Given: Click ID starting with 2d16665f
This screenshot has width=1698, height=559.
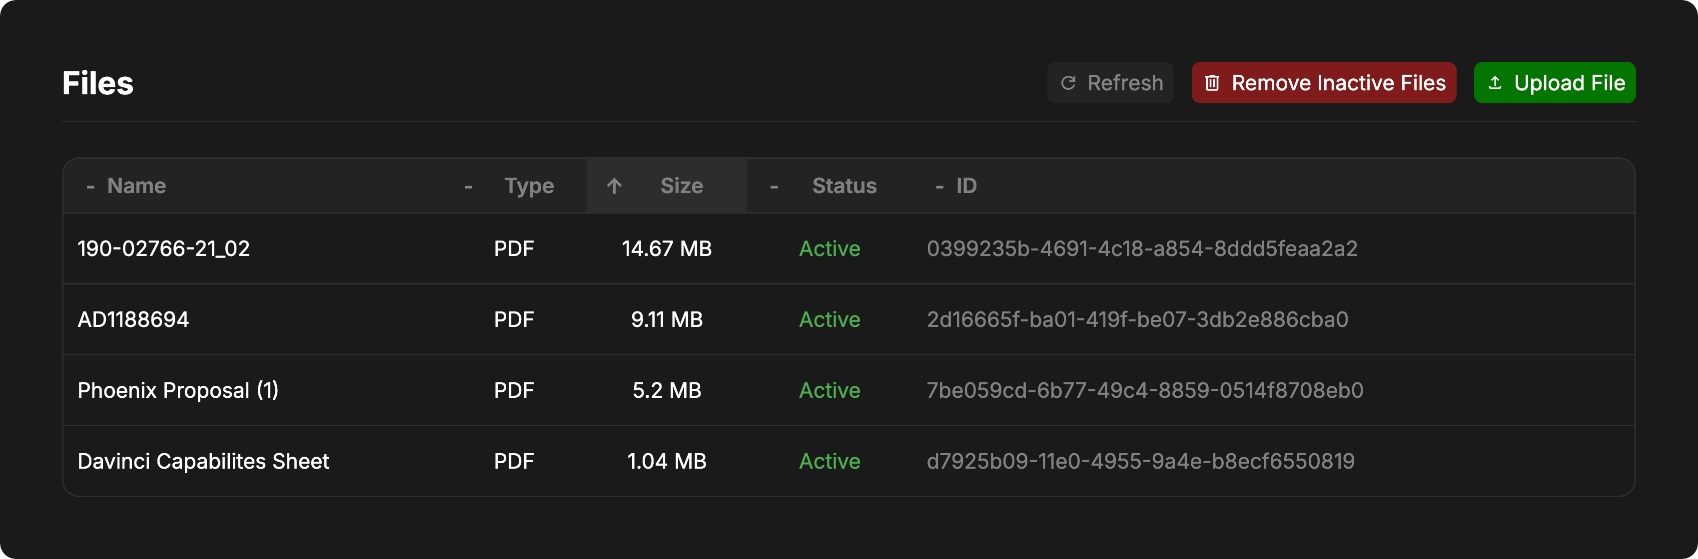Looking at the screenshot, I should 1137,320.
